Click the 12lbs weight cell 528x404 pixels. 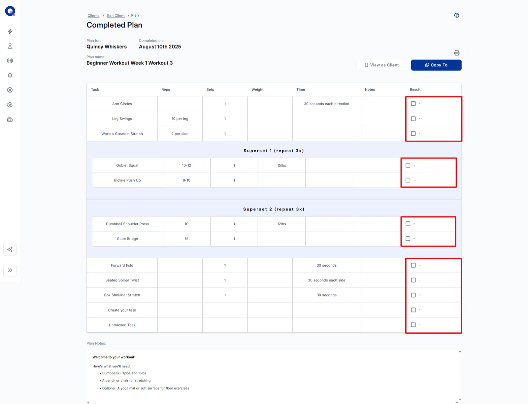point(281,224)
